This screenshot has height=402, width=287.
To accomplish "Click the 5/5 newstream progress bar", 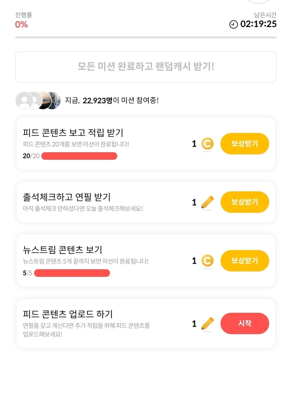I will tap(72, 273).
